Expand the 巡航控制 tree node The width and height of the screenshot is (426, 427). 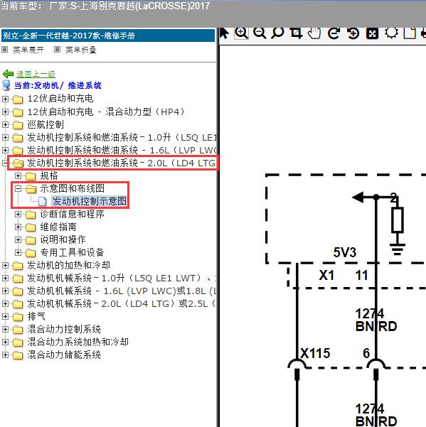(5, 124)
